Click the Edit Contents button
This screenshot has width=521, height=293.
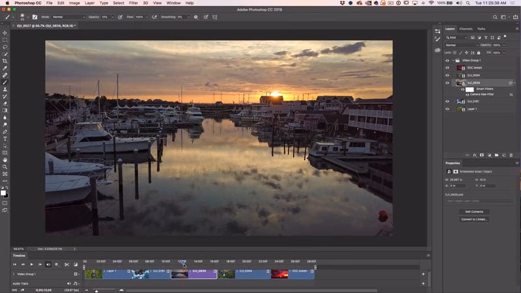tap(474, 212)
